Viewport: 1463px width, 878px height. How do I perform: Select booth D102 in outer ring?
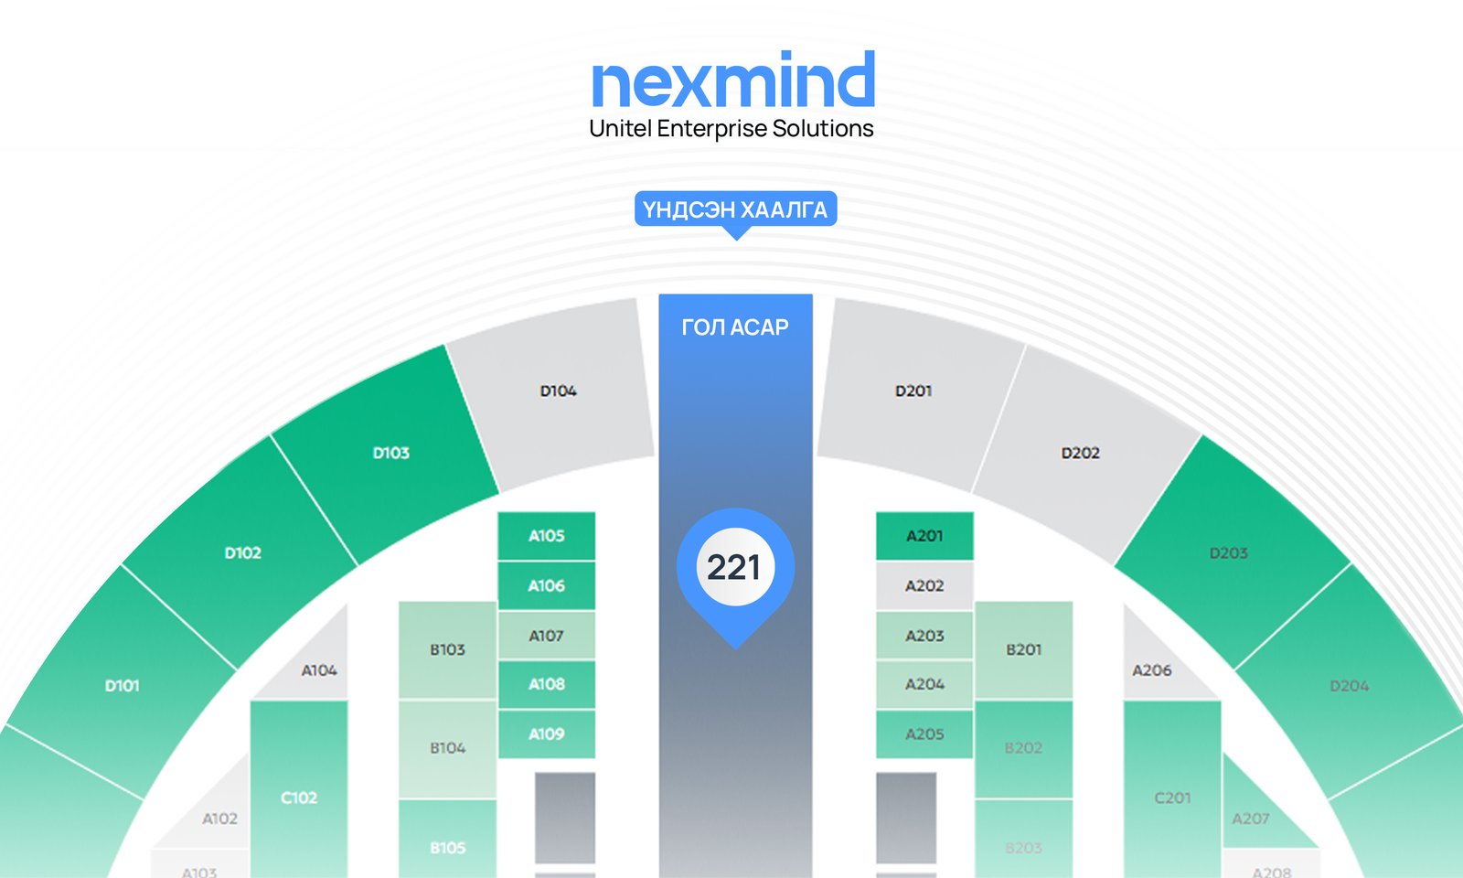(243, 553)
